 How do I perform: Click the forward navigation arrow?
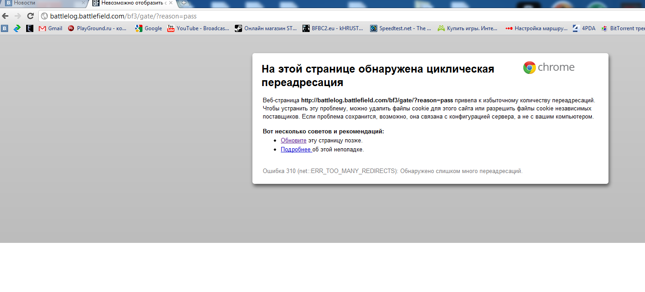18,16
